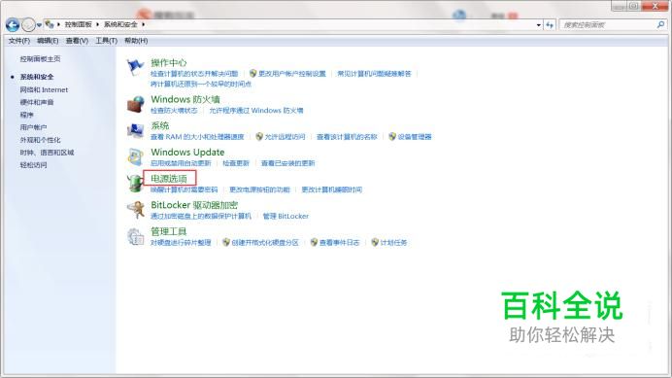Open the address bar history dropdown arrow

pyautogui.click(x=539, y=25)
